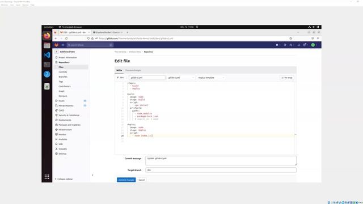Screen dimensions: 363x204
Task: Show Applications grid in the dock
Action: pyautogui.click(x=47, y=177)
